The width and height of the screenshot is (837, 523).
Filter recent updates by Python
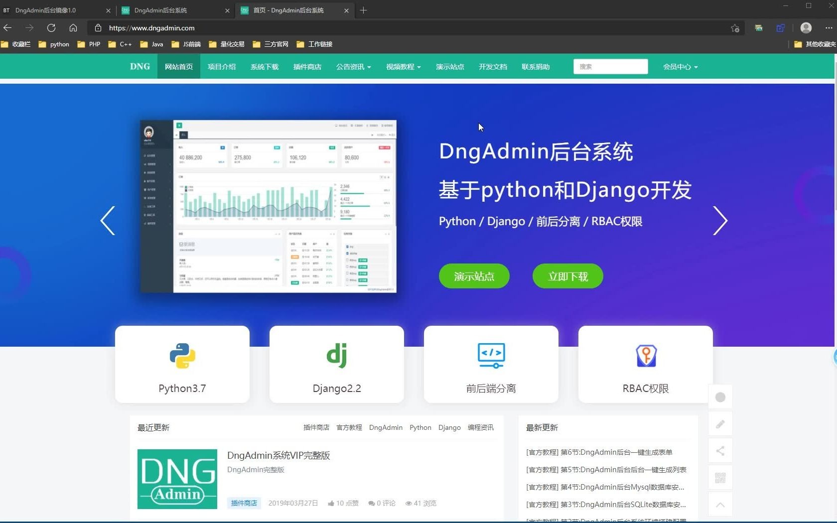[x=420, y=427]
